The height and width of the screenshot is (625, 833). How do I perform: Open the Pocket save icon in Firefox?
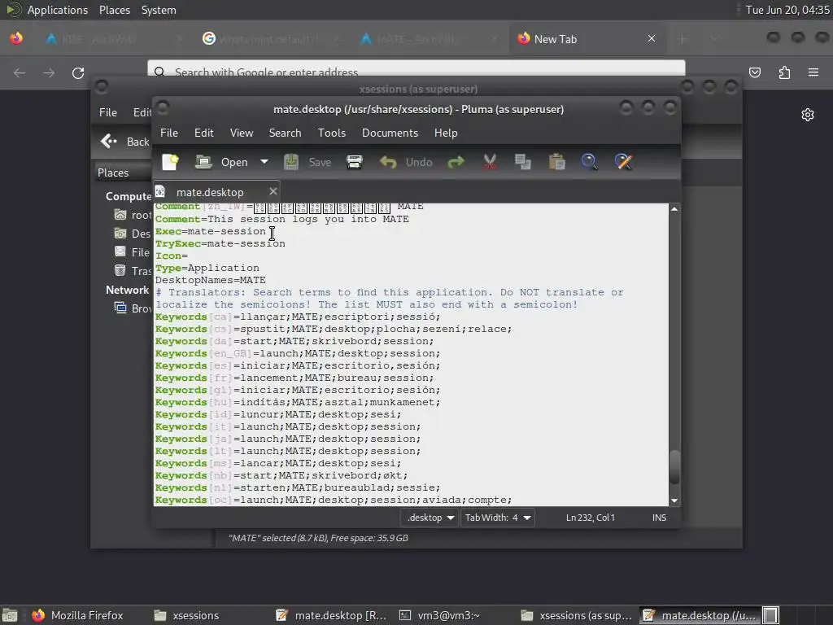[x=754, y=72]
